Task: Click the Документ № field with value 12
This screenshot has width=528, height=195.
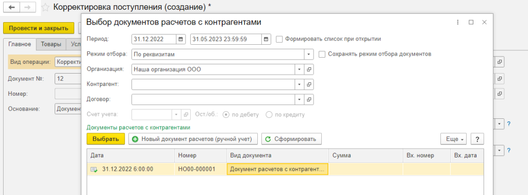Action: 68,79
